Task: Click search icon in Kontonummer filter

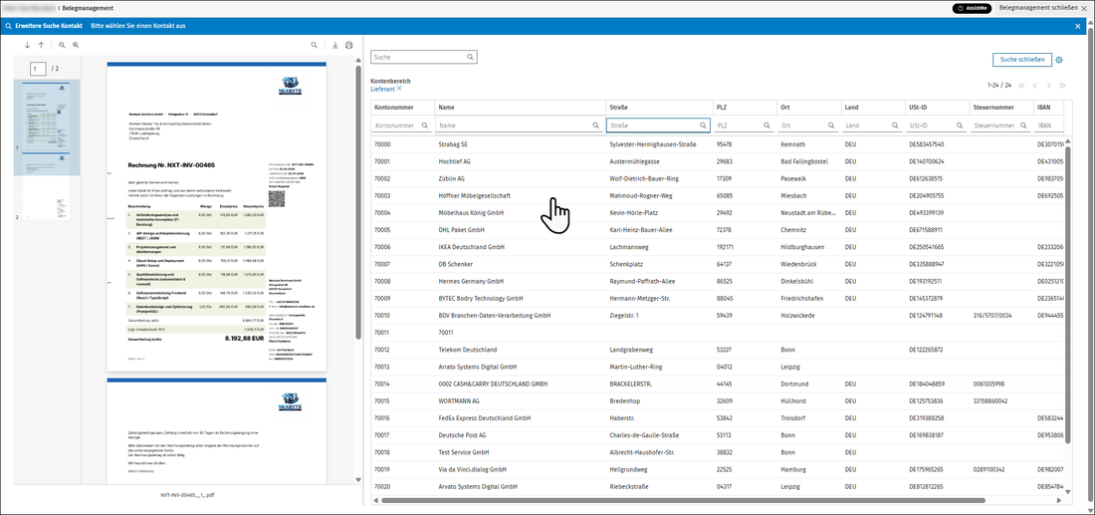Action: coord(425,126)
